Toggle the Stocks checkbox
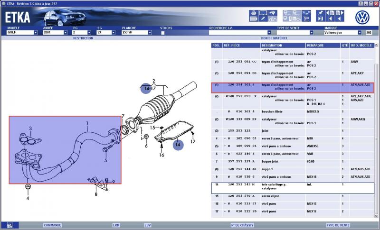 click(x=163, y=33)
